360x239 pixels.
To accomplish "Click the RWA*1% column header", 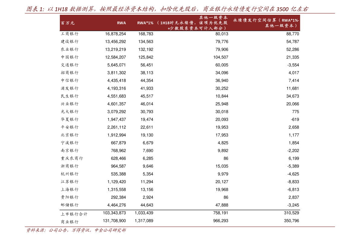I will pyautogui.click(x=145, y=23).
